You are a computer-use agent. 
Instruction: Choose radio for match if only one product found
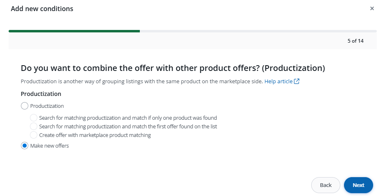point(34,118)
